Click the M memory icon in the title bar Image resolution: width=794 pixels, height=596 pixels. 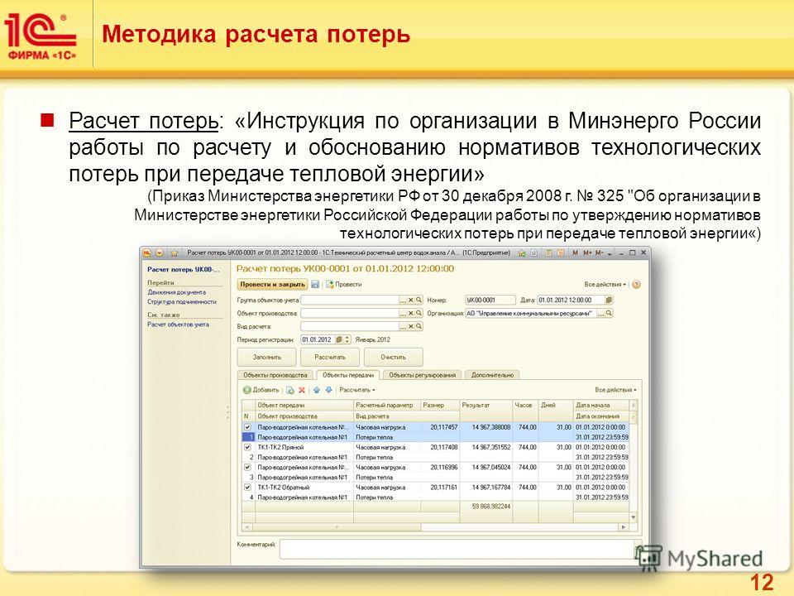pyautogui.click(x=576, y=252)
